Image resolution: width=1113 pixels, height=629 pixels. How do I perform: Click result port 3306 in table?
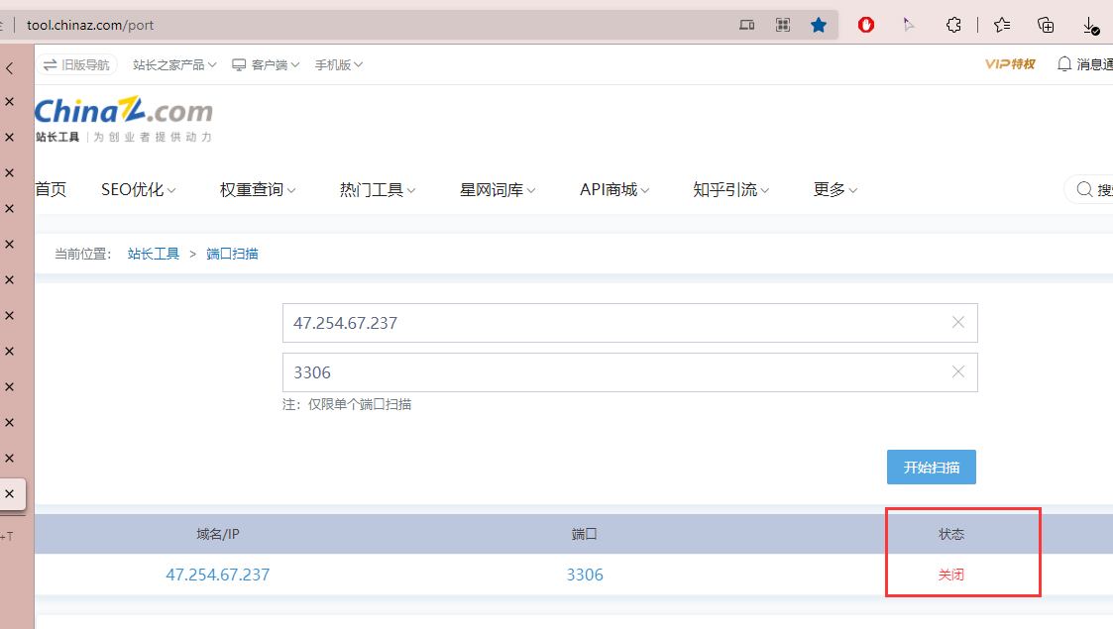coord(585,575)
